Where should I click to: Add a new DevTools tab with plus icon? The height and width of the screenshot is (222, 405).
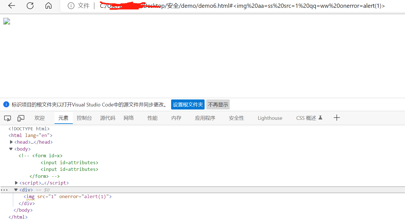[x=337, y=118]
